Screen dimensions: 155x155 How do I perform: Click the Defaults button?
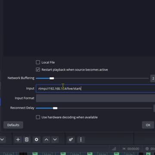click(13, 125)
